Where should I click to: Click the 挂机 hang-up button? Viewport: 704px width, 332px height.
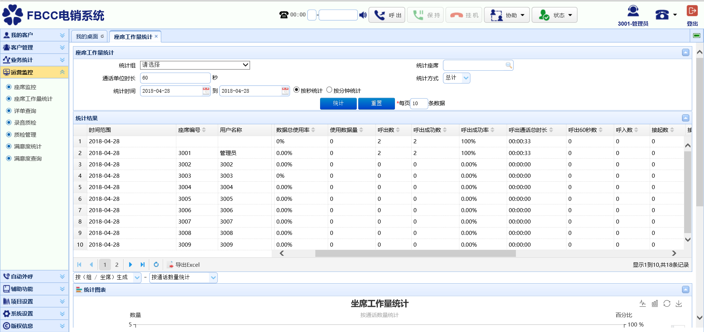pyautogui.click(x=464, y=15)
